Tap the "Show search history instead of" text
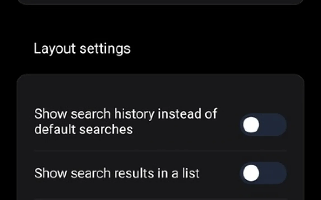Image resolution: width=321 pixels, height=200 pixels. tap(125, 114)
